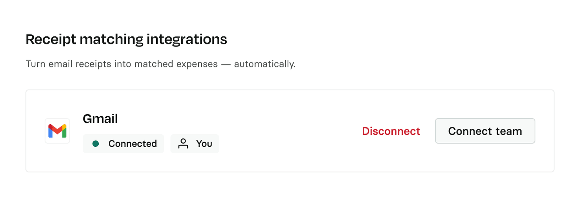
Task: Click the person icon beside You
Action: (x=183, y=144)
